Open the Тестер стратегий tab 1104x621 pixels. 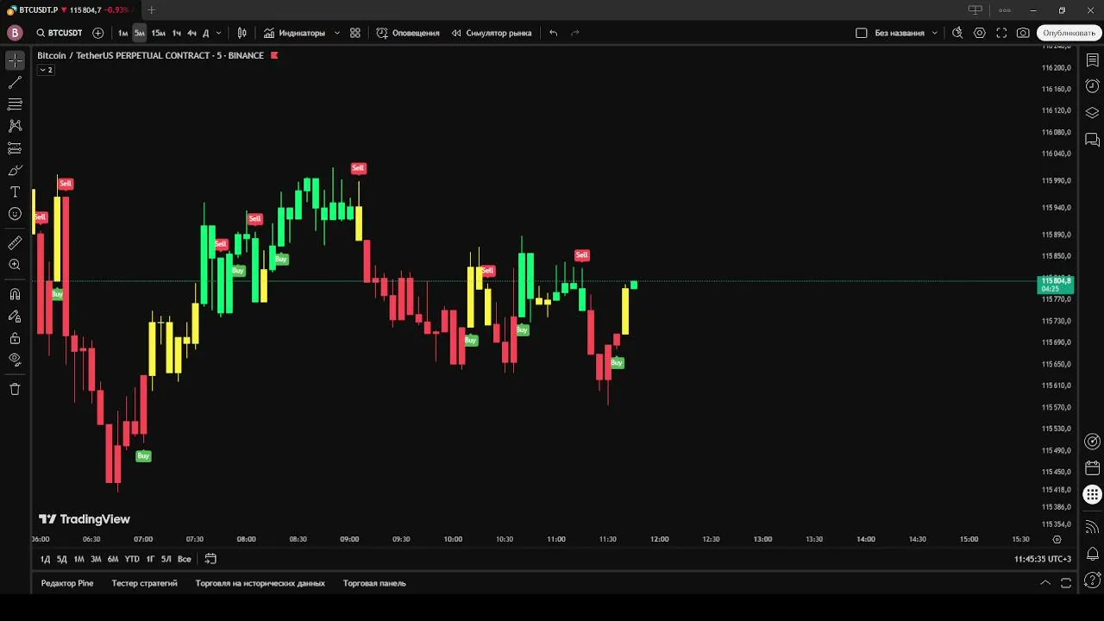pyautogui.click(x=144, y=583)
